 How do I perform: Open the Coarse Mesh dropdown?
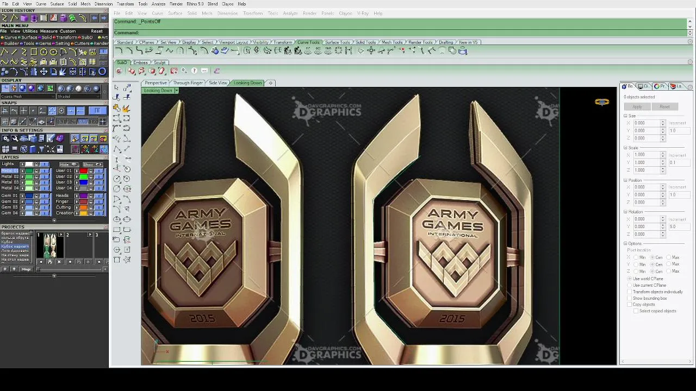tap(27, 97)
